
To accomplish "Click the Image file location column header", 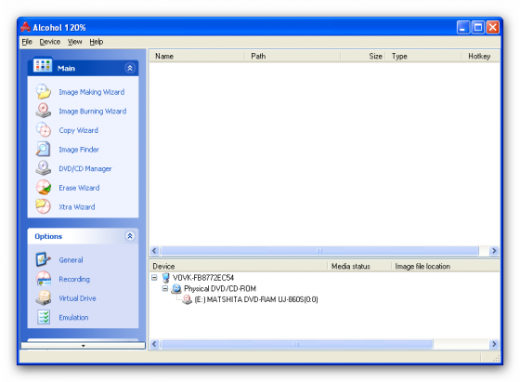I will 446,266.
